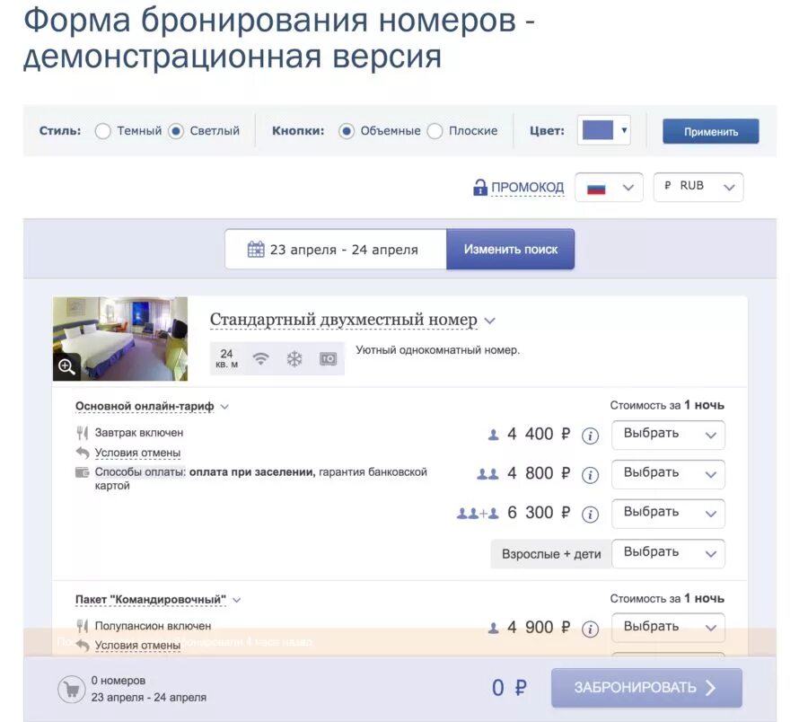Screen dimensions: 808x722
Task: Open Выбрать dropdown for 4 900 ₽
Action: click(x=668, y=627)
